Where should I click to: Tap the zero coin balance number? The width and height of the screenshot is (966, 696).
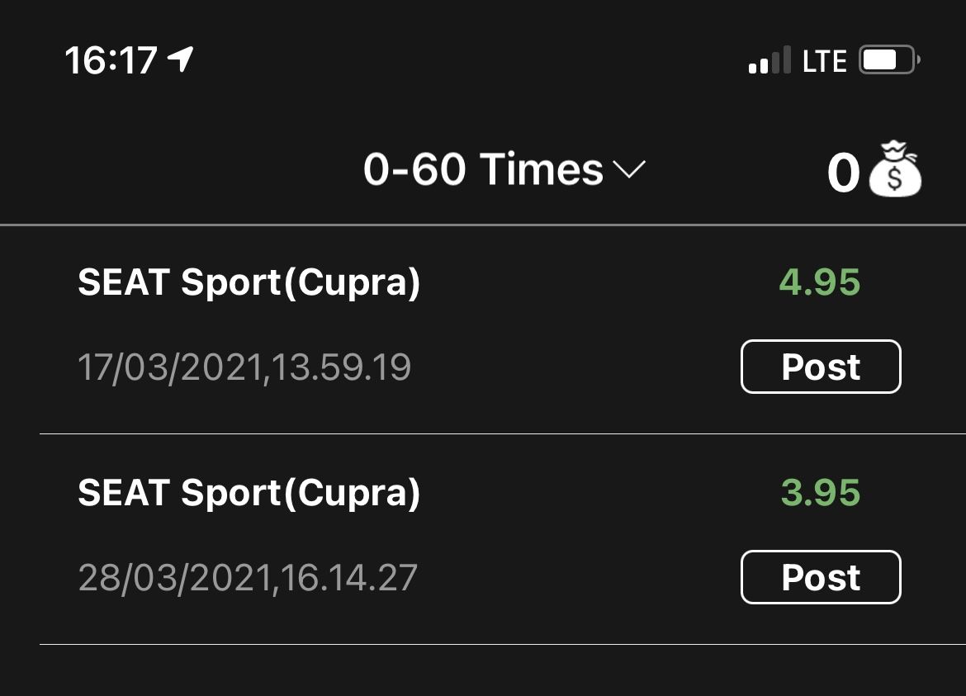pyautogui.click(x=843, y=174)
